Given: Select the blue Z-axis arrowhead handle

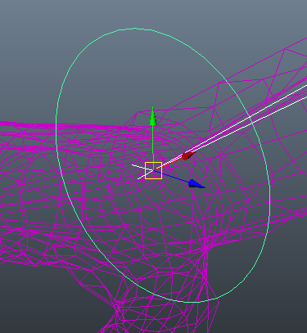Looking at the screenshot, I should 196,184.
